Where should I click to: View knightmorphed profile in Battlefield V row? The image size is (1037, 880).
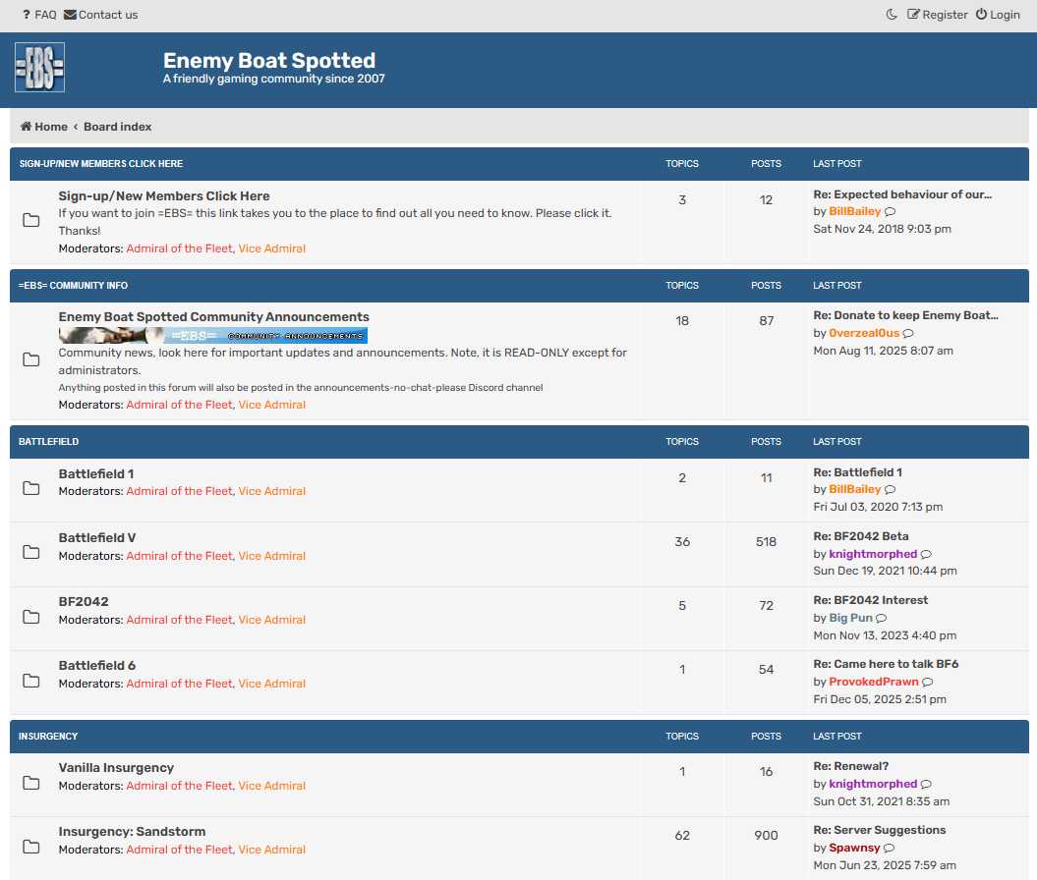[873, 554]
